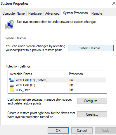Open the Hardware tab
Image resolution: width=116 pixels, height=135 pixels.
35,14
